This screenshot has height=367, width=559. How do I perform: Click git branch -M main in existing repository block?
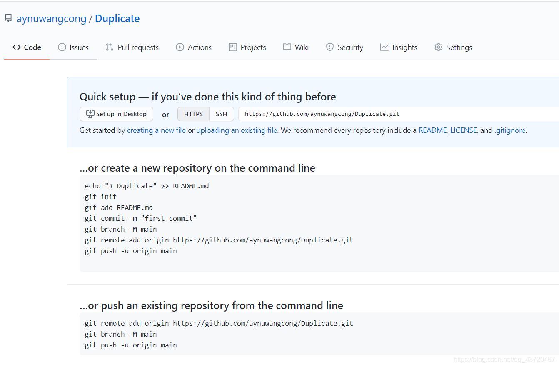pyautogui.click(x=121, y=334)
